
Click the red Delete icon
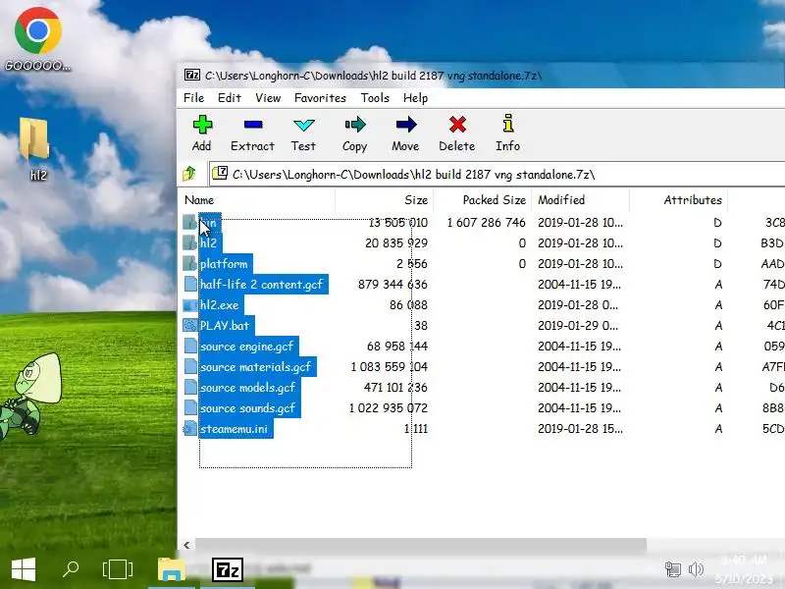pyautogui.click(x=457, y=125)
